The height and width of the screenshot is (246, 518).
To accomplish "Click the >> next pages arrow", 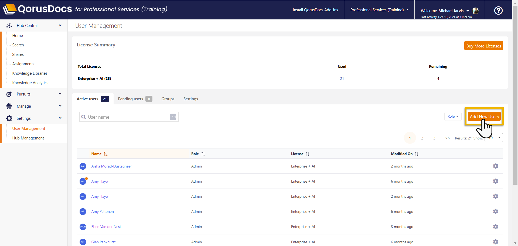I will tap(448, 138).
